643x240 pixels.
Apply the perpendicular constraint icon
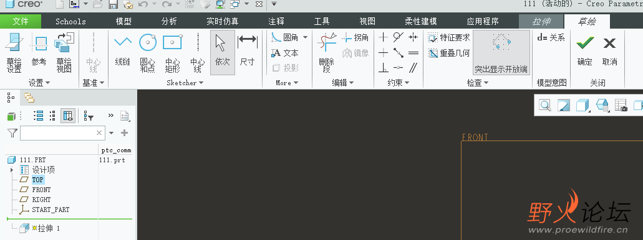tap(383, 68)
